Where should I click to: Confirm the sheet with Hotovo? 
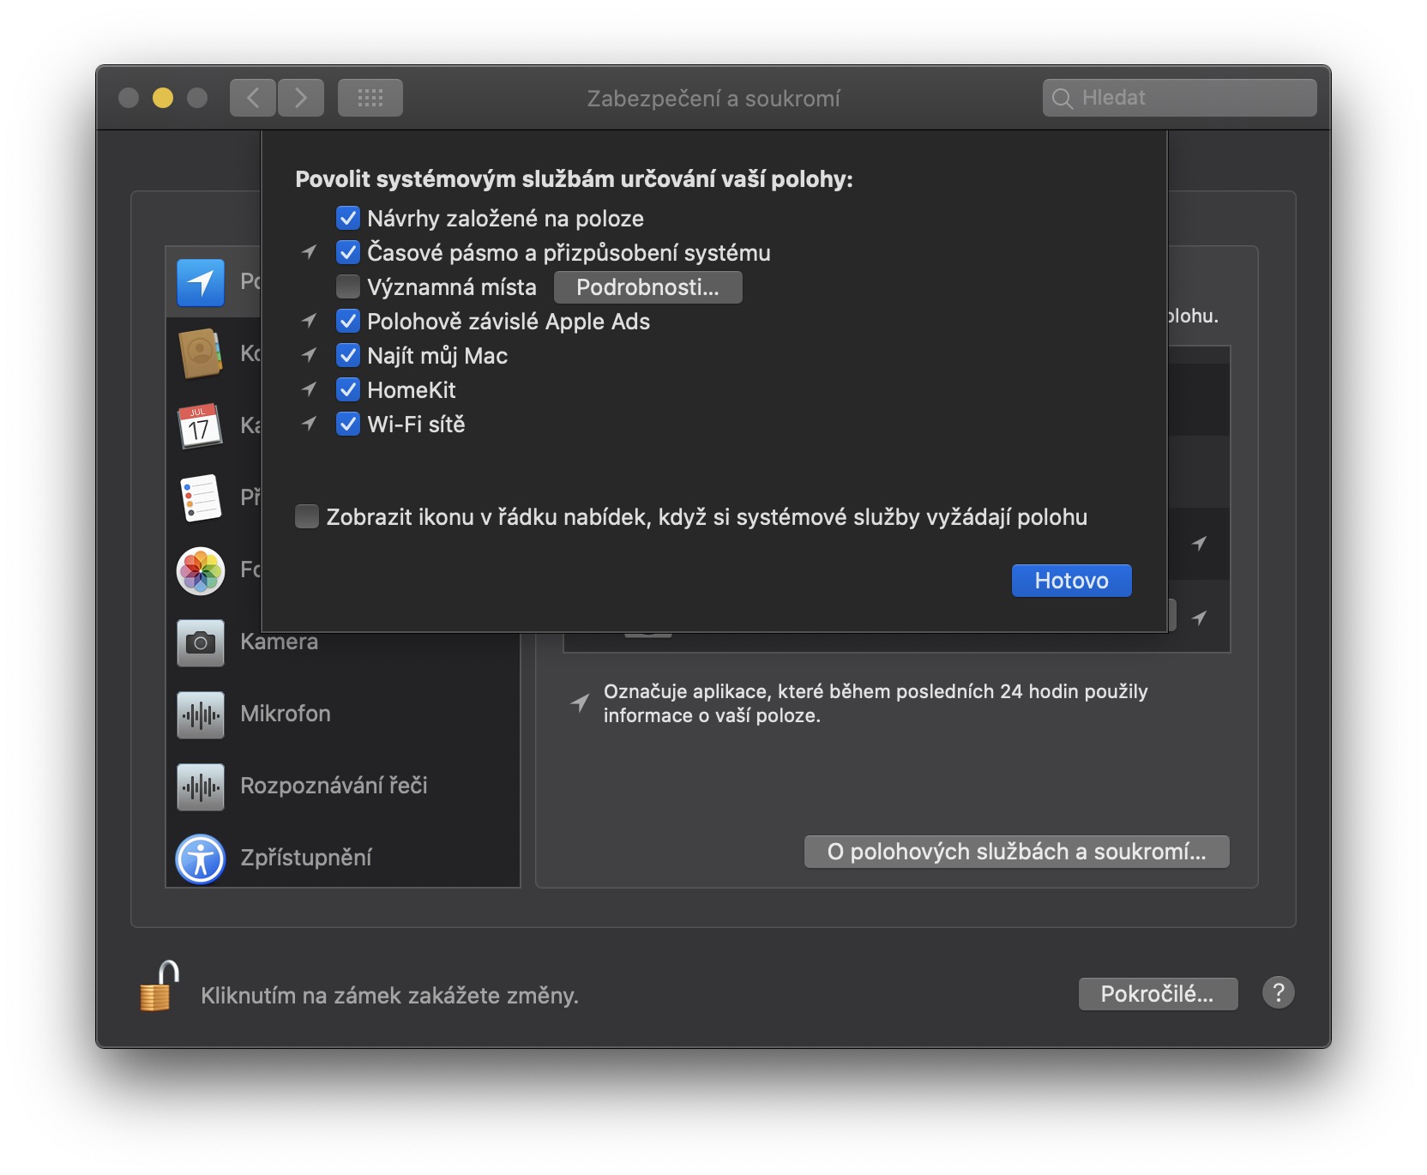(1072, 581)
